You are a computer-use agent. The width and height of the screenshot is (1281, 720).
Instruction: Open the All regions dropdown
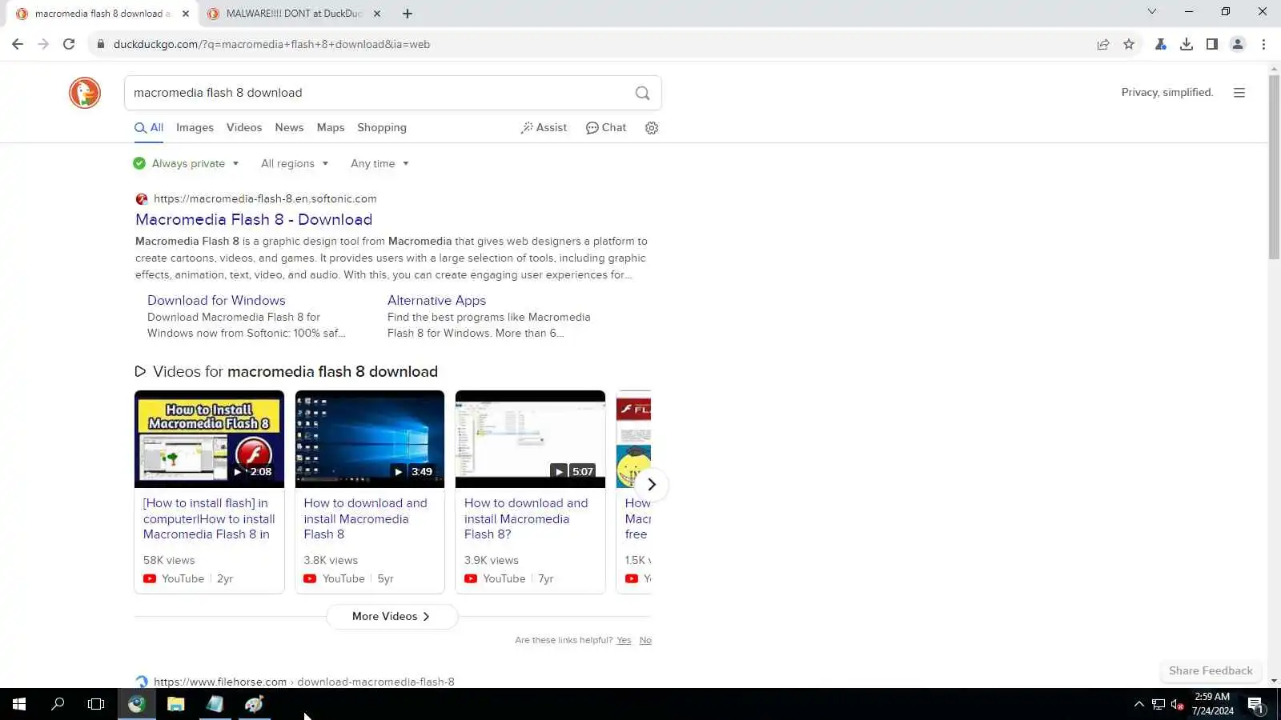[295, 163]
